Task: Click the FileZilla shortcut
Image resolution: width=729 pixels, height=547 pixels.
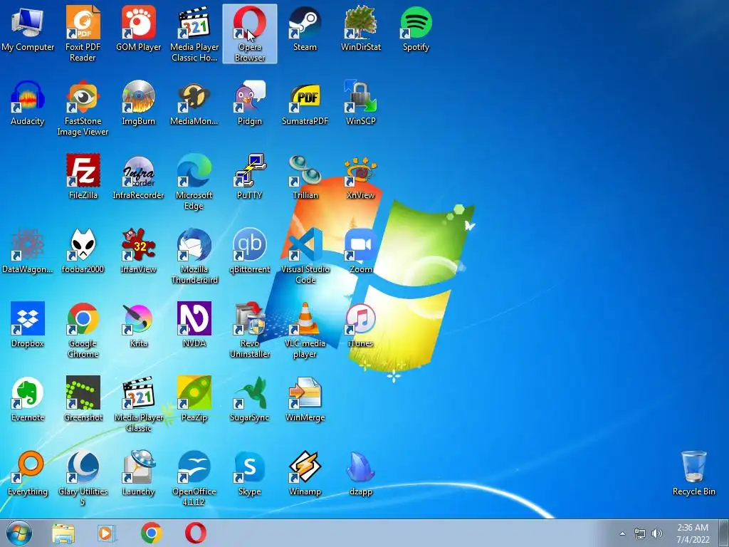Action: pos(83,177)
